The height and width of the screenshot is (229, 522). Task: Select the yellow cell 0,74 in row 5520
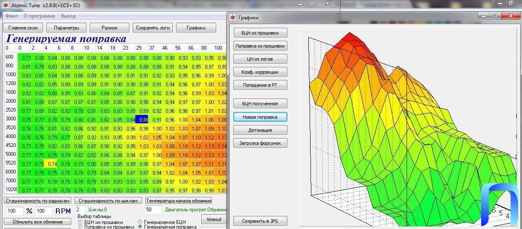tap(51, 164)
